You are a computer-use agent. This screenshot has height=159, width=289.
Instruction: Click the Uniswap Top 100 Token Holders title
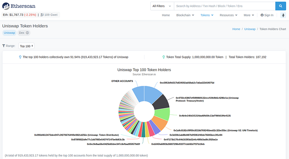click(x=144, y=70)
